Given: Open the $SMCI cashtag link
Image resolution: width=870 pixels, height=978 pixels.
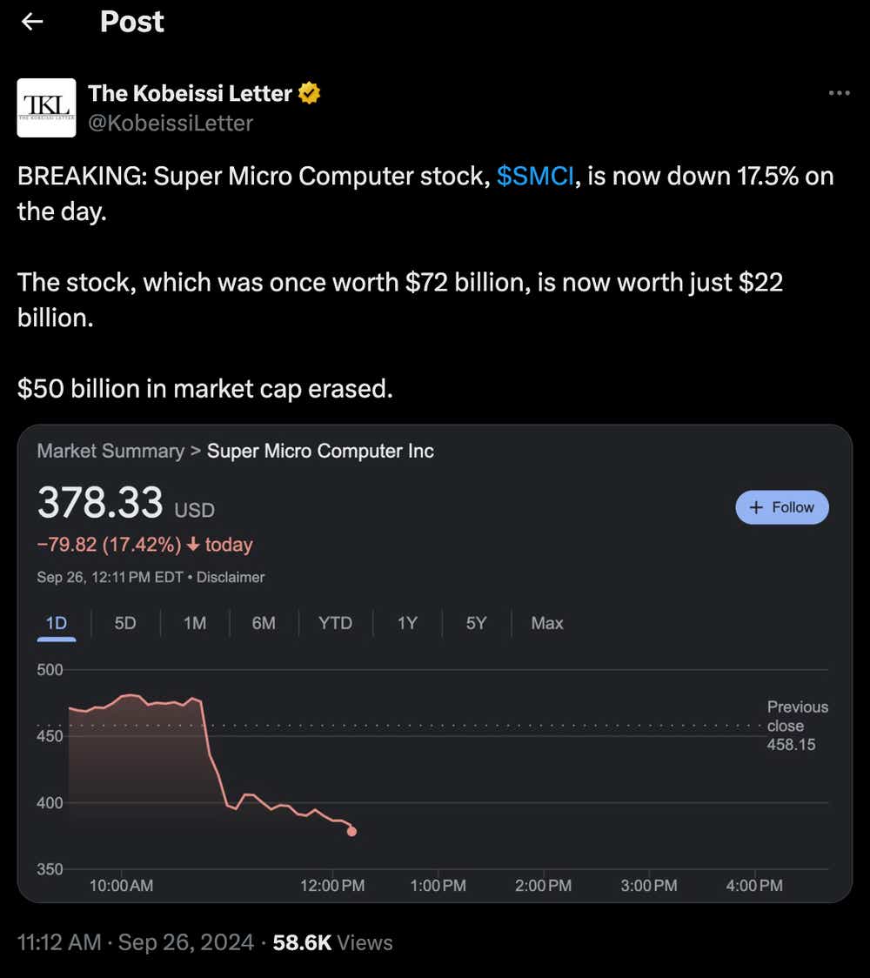Looking at the screenshot, I should [537, 177].
